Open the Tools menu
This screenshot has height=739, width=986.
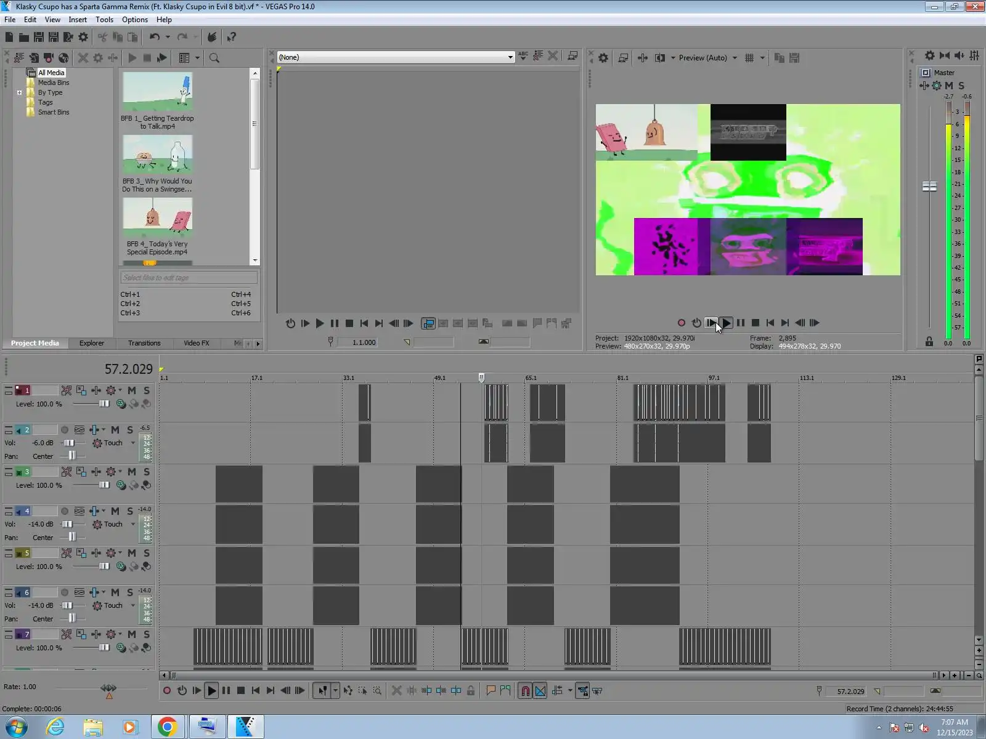pos(104,20)
